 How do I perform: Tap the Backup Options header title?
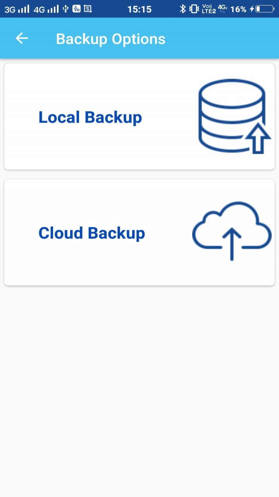(110, 39)
